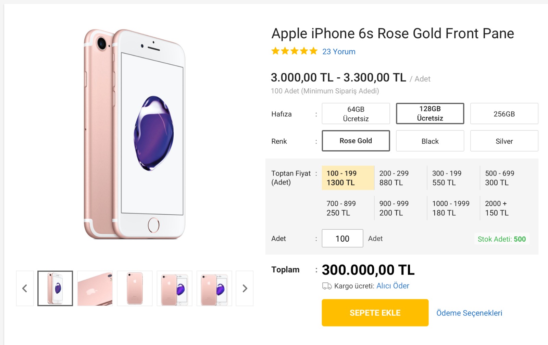The image size is (548, 345).
Task: Open the Ödeme Seçenekleri link
Action: click(469, 313)
